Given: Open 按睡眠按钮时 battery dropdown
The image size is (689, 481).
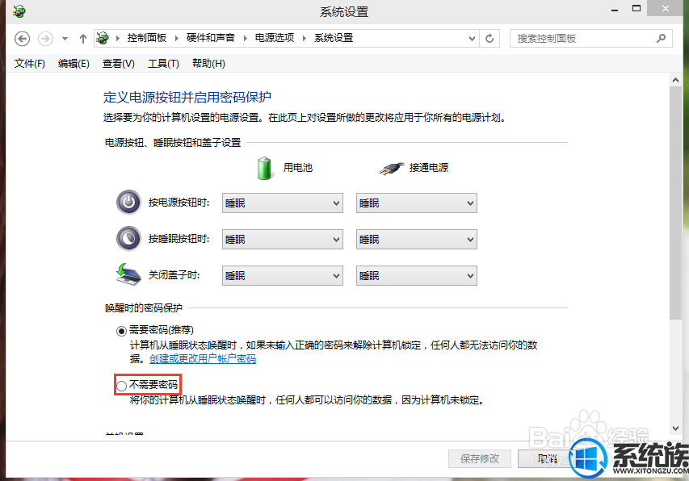Looking at the screenshot, I should point(283,240).
